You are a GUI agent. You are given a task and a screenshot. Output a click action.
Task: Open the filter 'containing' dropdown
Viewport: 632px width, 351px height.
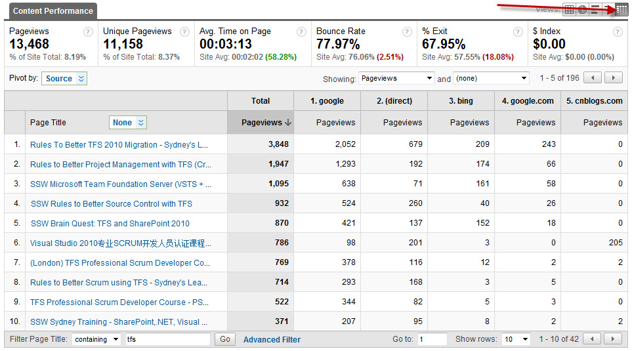tap(96, 339)
